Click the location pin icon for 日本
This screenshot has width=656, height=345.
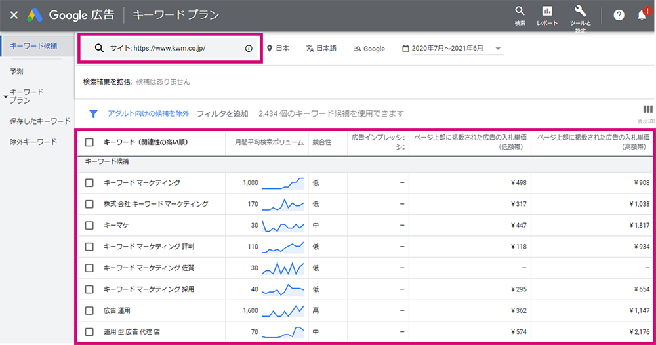[270, 49]
